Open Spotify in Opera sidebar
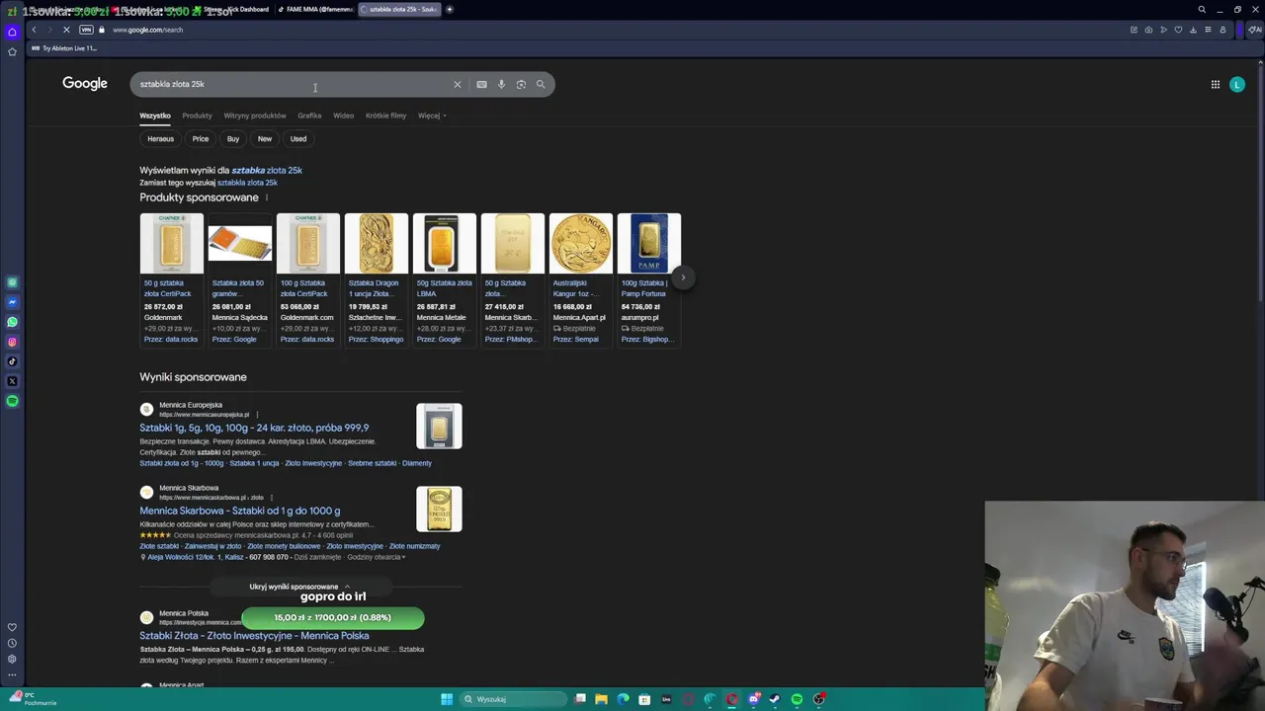1265x711 pixels. click(12, 401)
